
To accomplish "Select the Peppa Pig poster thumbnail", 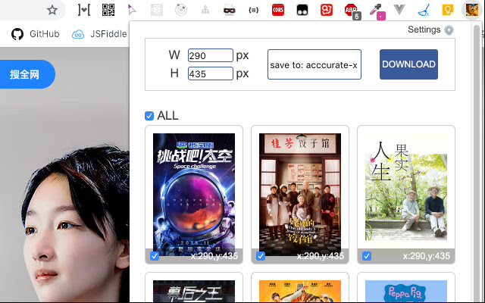I will pyautogui.click(x=406, y=291).
